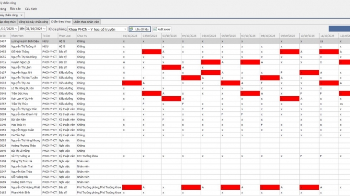Sort by Chuc Vu column header

[x=99, y=36]
